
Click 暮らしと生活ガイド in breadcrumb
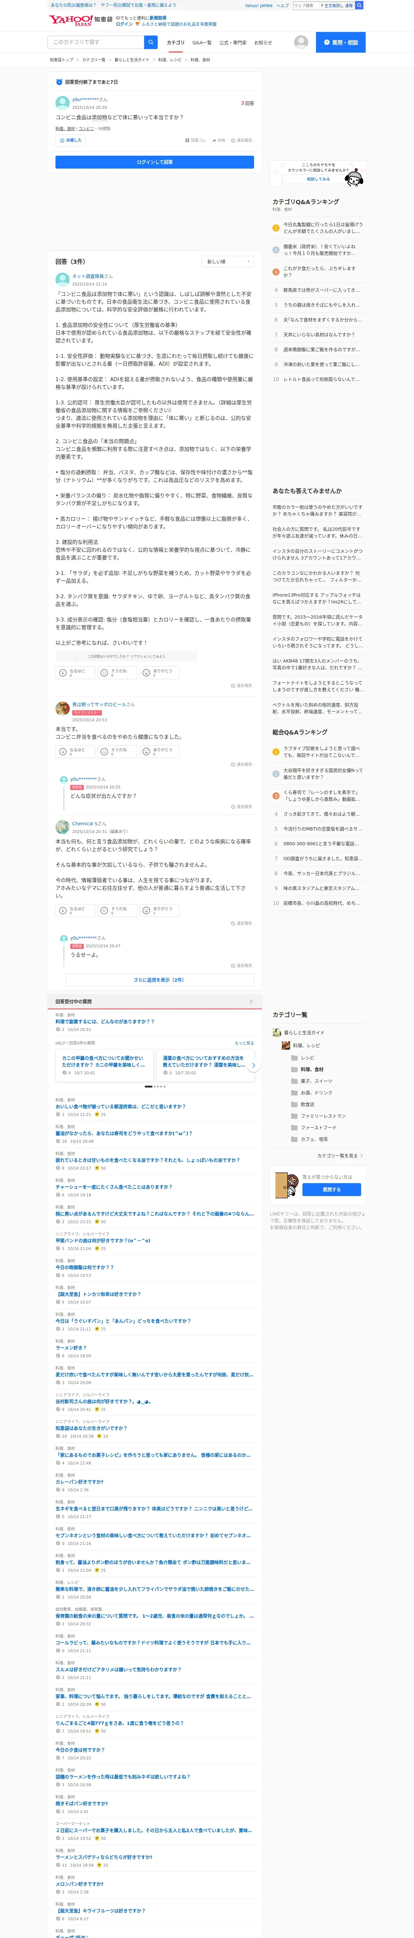pyautogui.click(x=132, y=60)
